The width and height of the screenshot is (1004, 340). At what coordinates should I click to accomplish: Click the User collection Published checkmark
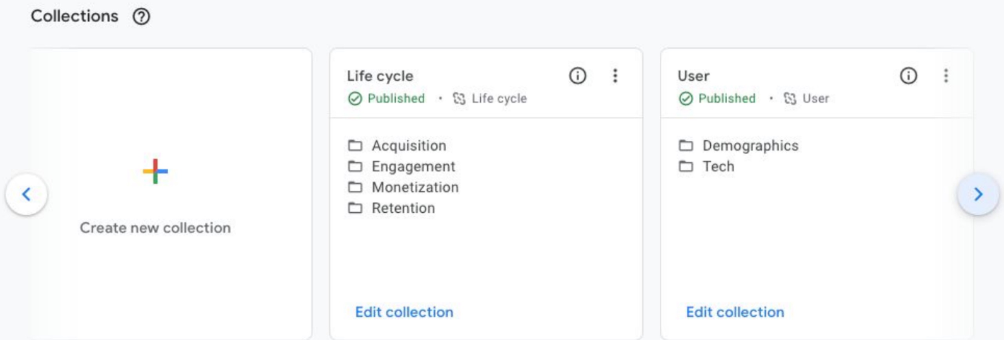tap(686, 99)
